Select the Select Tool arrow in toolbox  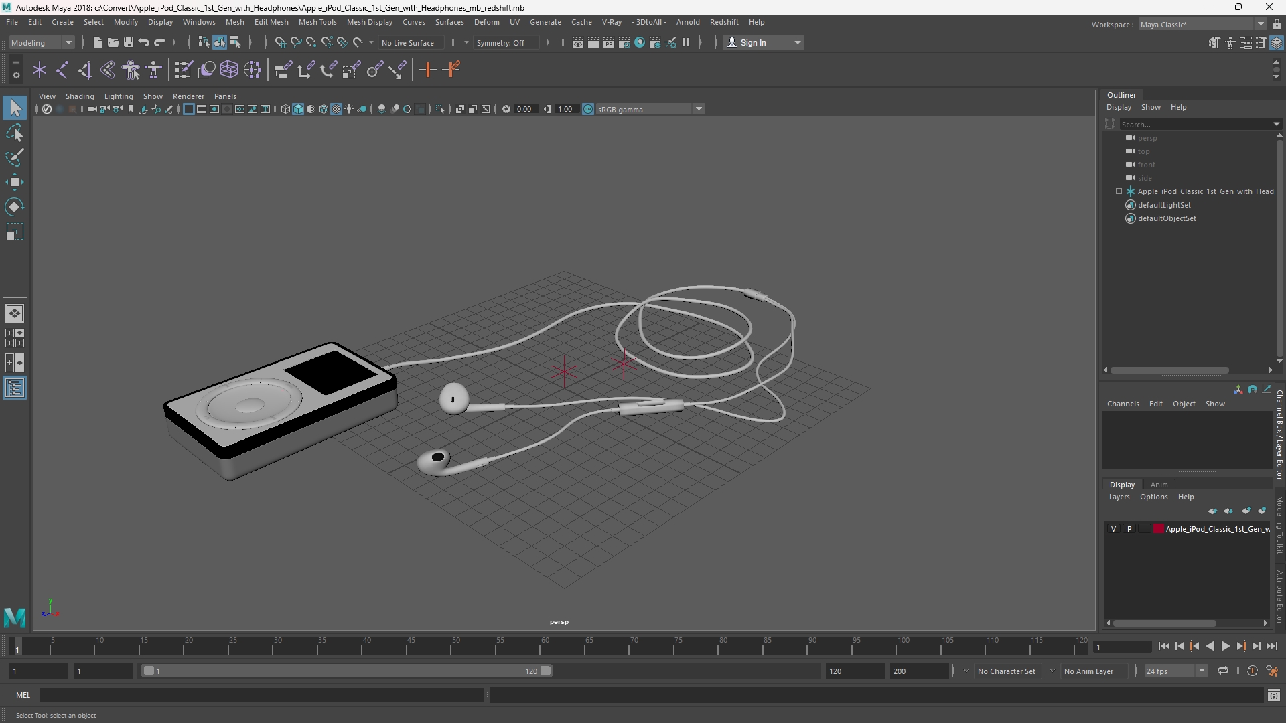click(15, 108)
